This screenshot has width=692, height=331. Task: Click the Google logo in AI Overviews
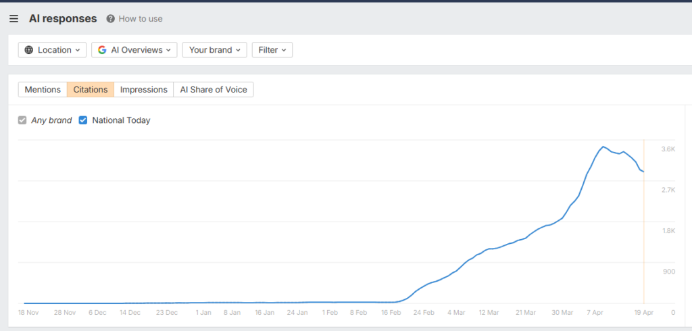[102, 50]
